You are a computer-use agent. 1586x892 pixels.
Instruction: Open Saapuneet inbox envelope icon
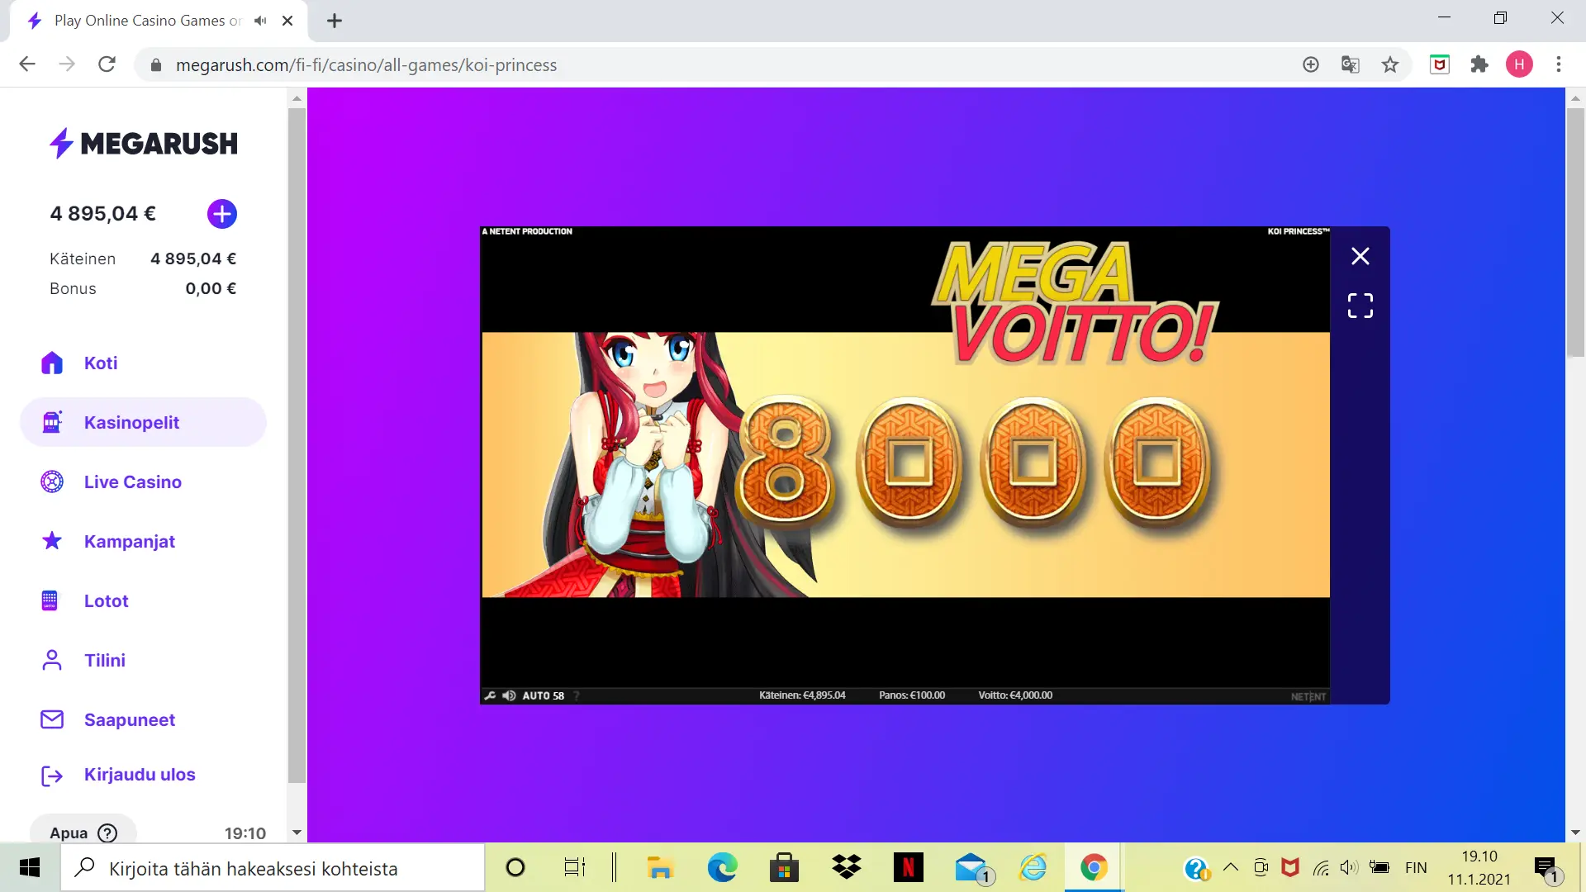[52, 719]
